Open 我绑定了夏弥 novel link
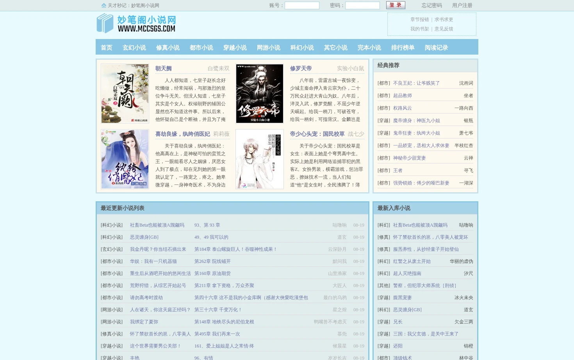The image size is (574, 360). coord(144,322)
